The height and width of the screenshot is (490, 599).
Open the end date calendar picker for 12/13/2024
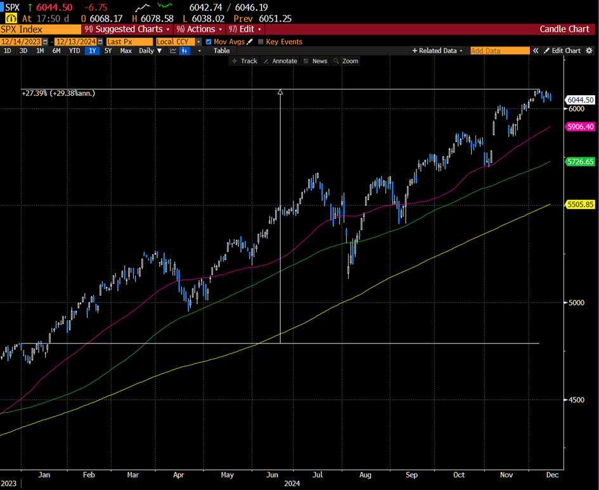pos(100,42)
